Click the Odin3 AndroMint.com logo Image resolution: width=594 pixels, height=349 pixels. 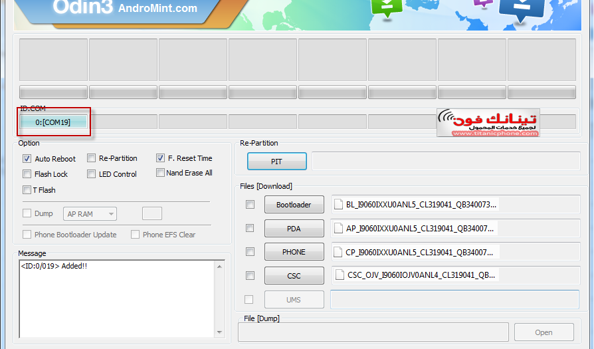point(125,7)
